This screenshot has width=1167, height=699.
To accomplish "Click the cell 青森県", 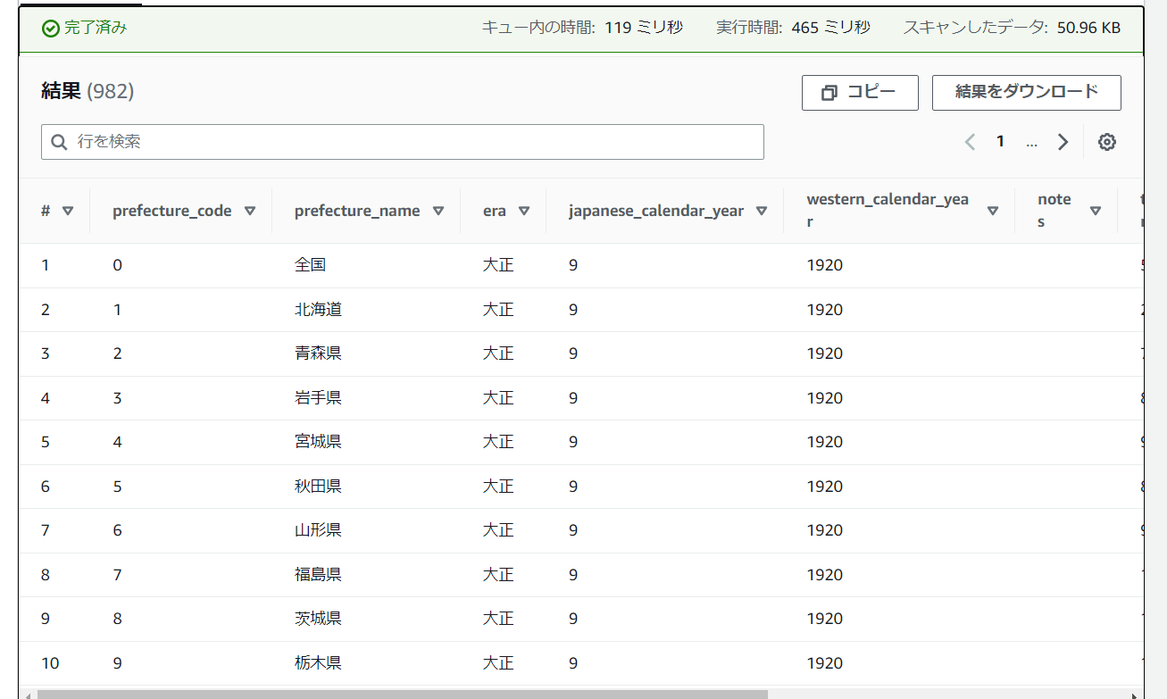I will point(318,354).
